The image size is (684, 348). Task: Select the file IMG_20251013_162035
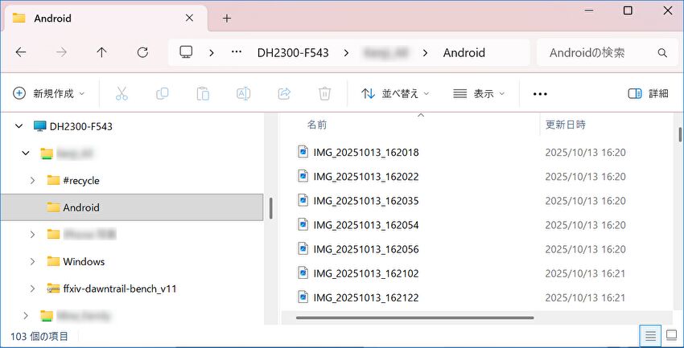(365, 201)
